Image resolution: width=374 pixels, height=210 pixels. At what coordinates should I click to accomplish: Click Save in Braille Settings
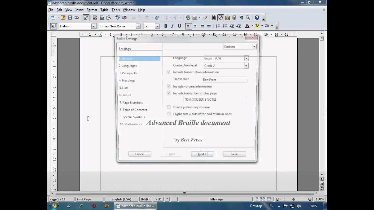234,154
